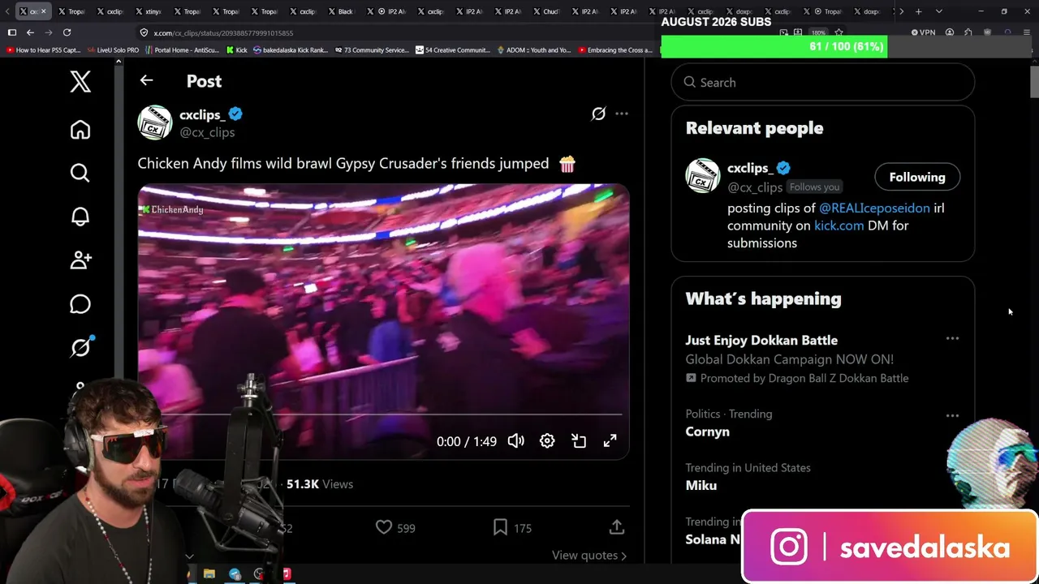1039x584 pixels.
Task: Close the active cxclips tab
Action: pos(43,11)
